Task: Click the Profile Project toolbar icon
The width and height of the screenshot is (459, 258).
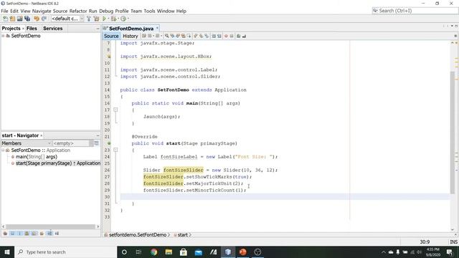Action: (x=123, y=19)
